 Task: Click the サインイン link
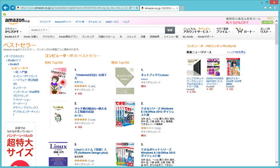point(204,29)
